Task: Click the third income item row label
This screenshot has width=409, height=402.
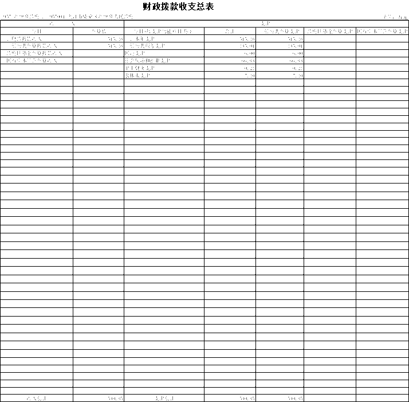Action: (x=37, y=53)
